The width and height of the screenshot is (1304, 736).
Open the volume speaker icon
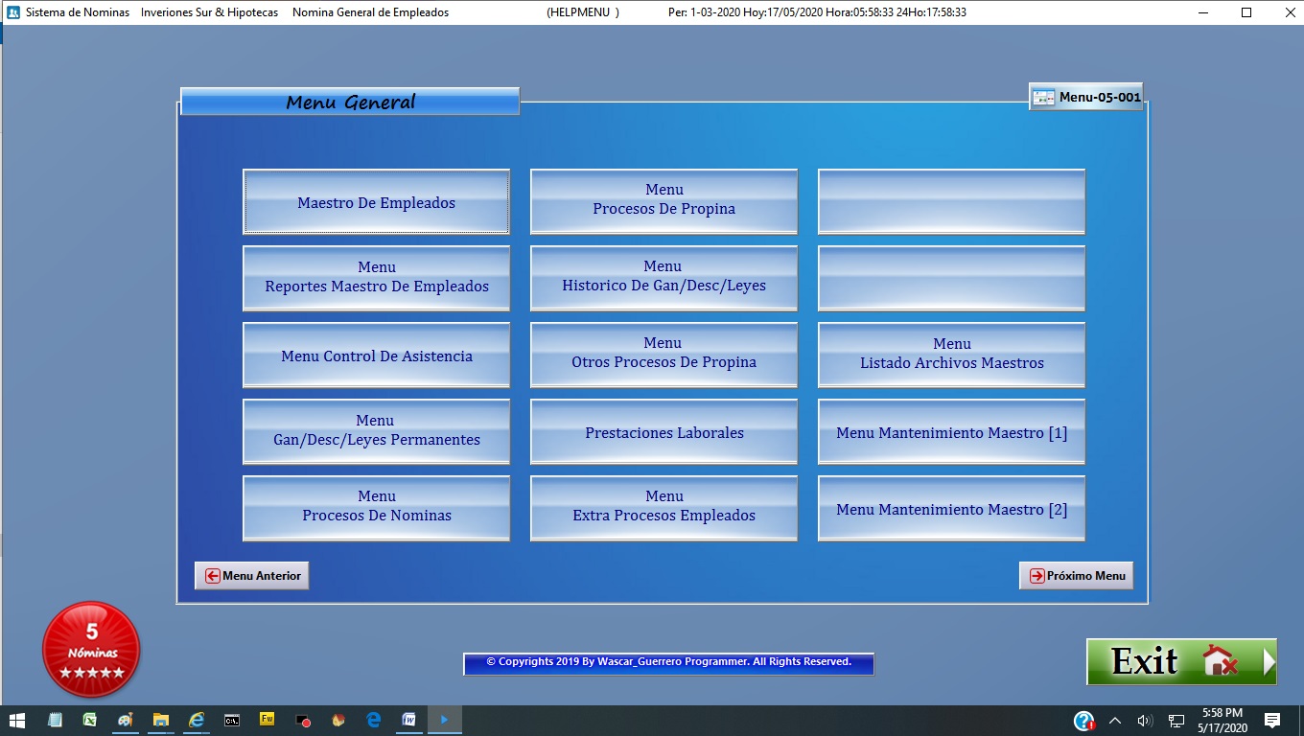point(1144,721)
